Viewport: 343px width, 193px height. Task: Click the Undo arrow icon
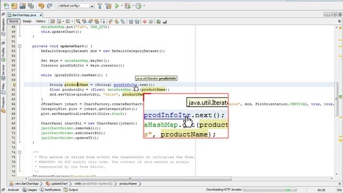(41, 6)
